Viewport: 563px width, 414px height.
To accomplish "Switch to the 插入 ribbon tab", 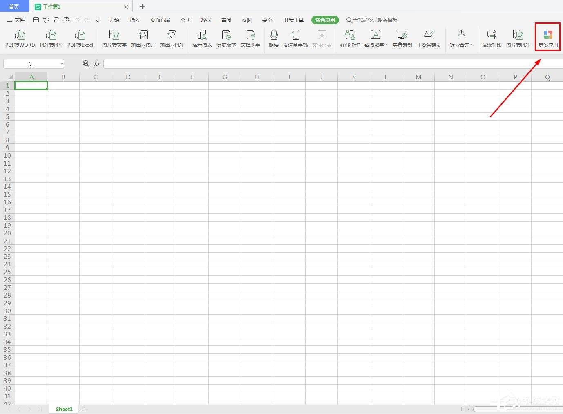I will click(134, 20).
